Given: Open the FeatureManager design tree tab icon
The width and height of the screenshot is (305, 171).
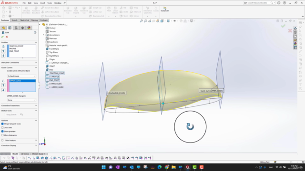Looking at the screenshot, I should click(3, 28).
